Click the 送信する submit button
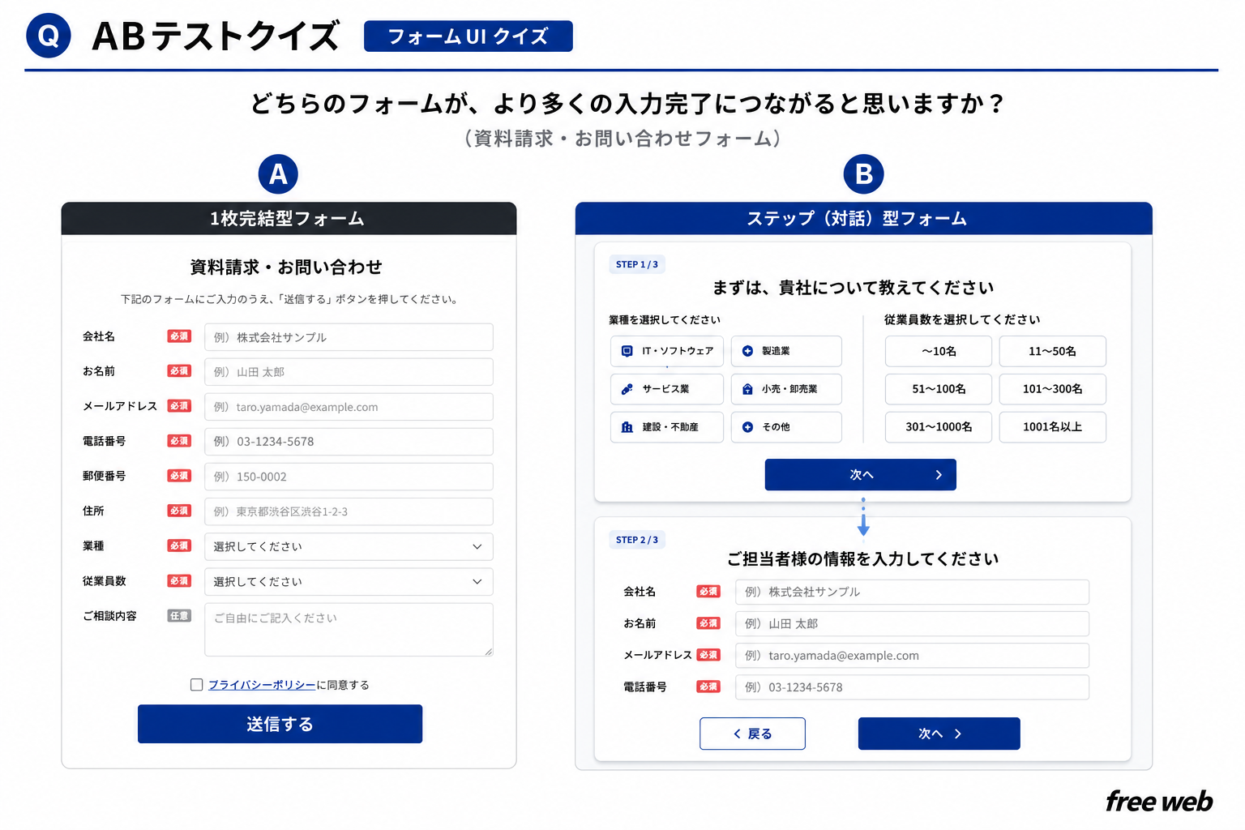The image size is (1245, 830). (280, 724)
